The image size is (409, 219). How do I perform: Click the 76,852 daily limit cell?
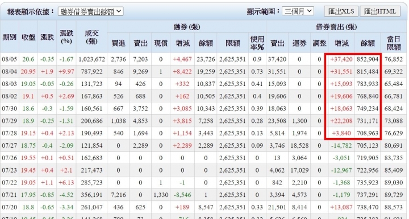pos(393,59)
